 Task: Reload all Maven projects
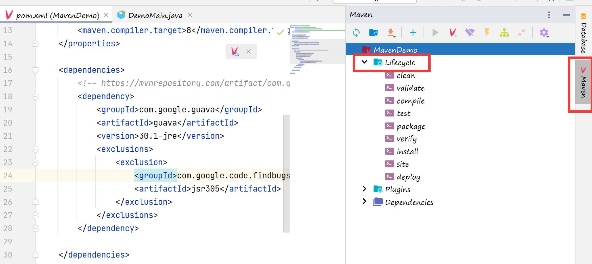(x=356, y=32)
